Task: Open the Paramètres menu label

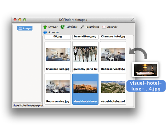Action: point(92,27)
